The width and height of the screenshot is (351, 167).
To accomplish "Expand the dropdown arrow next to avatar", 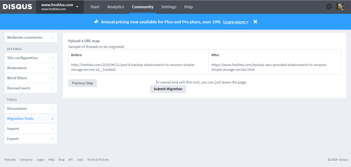I will coord(346,7).
